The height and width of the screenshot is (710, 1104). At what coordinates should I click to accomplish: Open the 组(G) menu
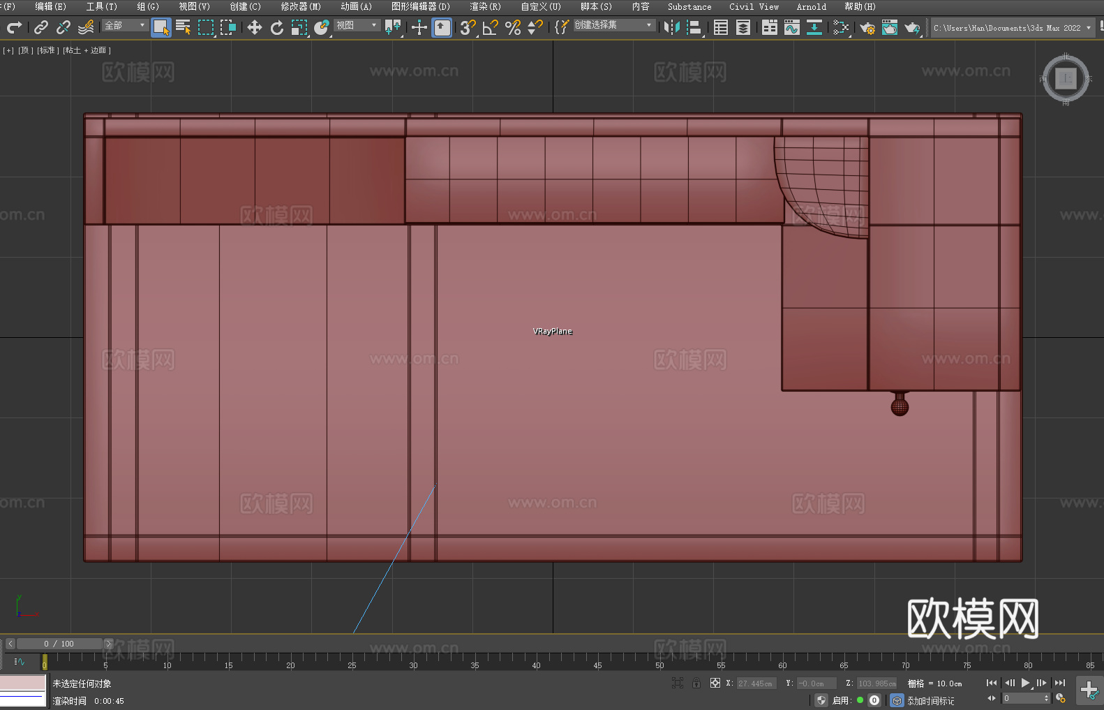(148, 6)
